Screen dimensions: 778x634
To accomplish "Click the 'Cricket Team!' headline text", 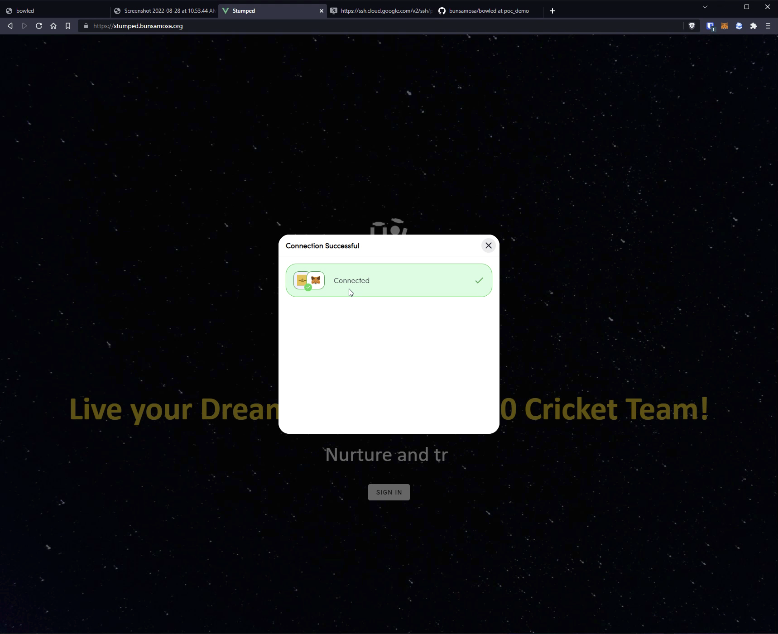I will (x=616, y=409).
